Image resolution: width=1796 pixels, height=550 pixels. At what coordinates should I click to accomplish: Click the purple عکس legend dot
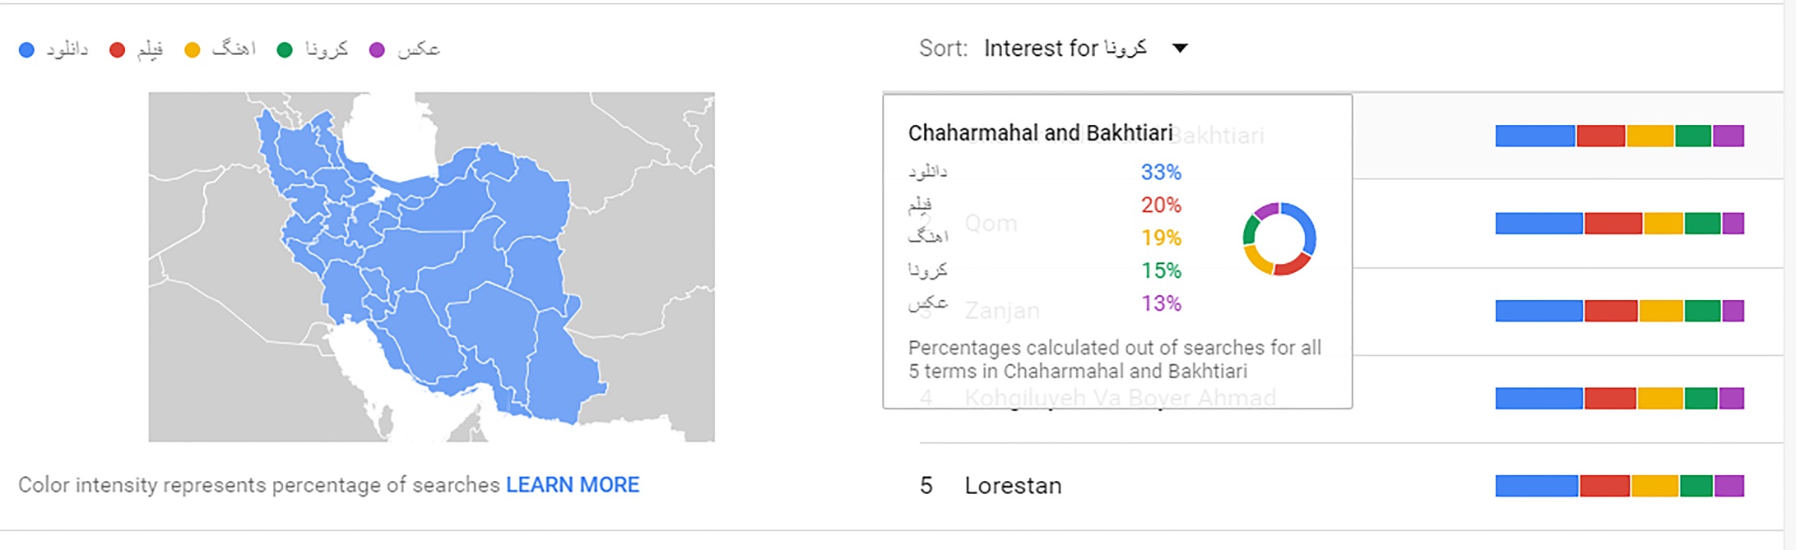[377, 50]
